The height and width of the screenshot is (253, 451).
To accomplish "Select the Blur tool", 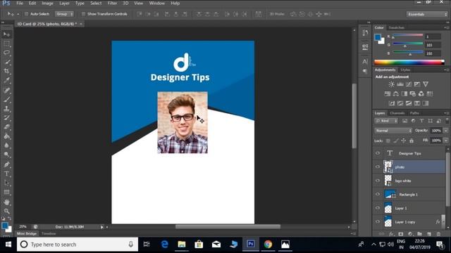I will pos(6,145).
